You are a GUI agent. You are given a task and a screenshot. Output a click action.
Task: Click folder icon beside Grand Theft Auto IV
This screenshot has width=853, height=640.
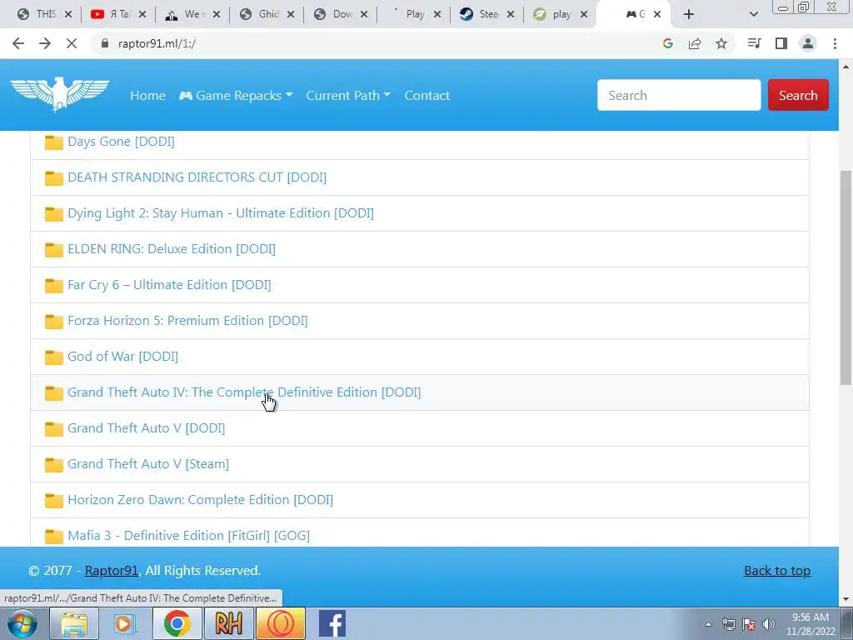coord(54,393)
